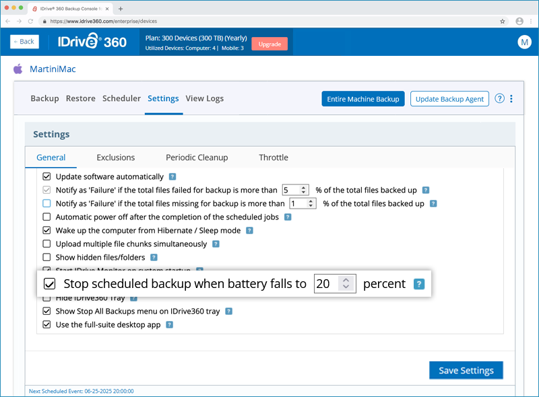Click Update Backup Agent button
539x397 pixels.
click(x=449, y=99)
